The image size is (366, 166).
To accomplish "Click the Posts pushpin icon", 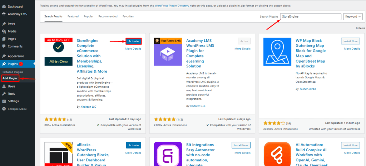I will pos(4,24).
